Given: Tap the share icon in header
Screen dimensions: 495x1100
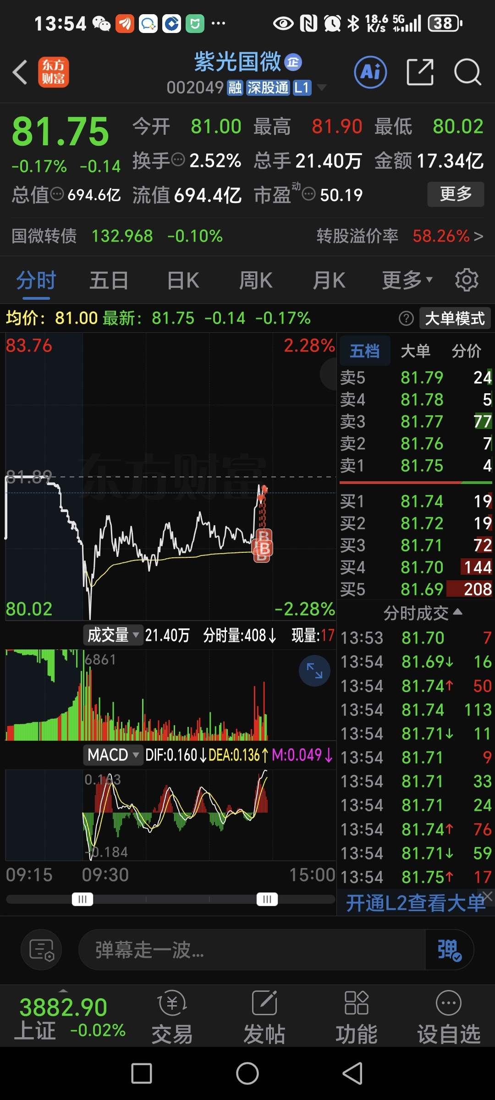Looking at the screenshot, I should coord(420,72).
